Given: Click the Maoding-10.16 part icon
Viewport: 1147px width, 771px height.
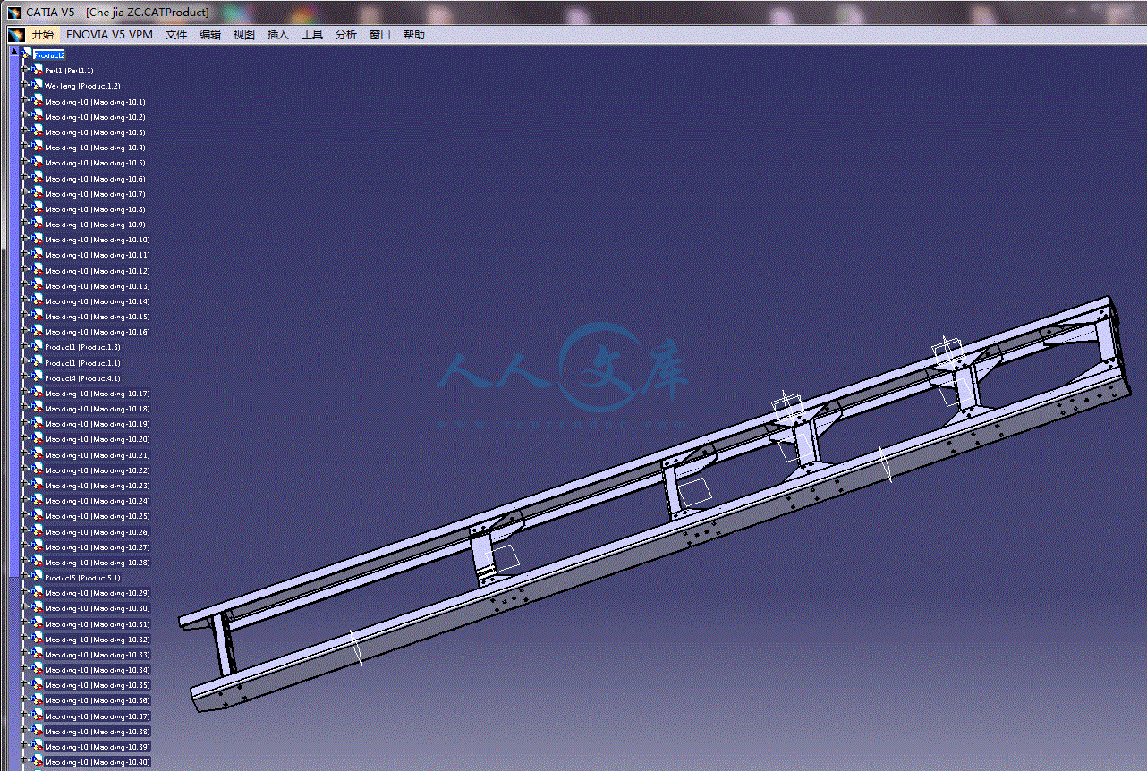Looking at the screenshot, I should click(38, 332).
